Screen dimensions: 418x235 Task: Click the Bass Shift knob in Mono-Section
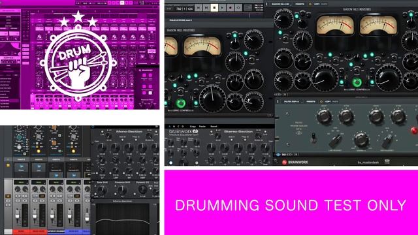coord(102,190)
